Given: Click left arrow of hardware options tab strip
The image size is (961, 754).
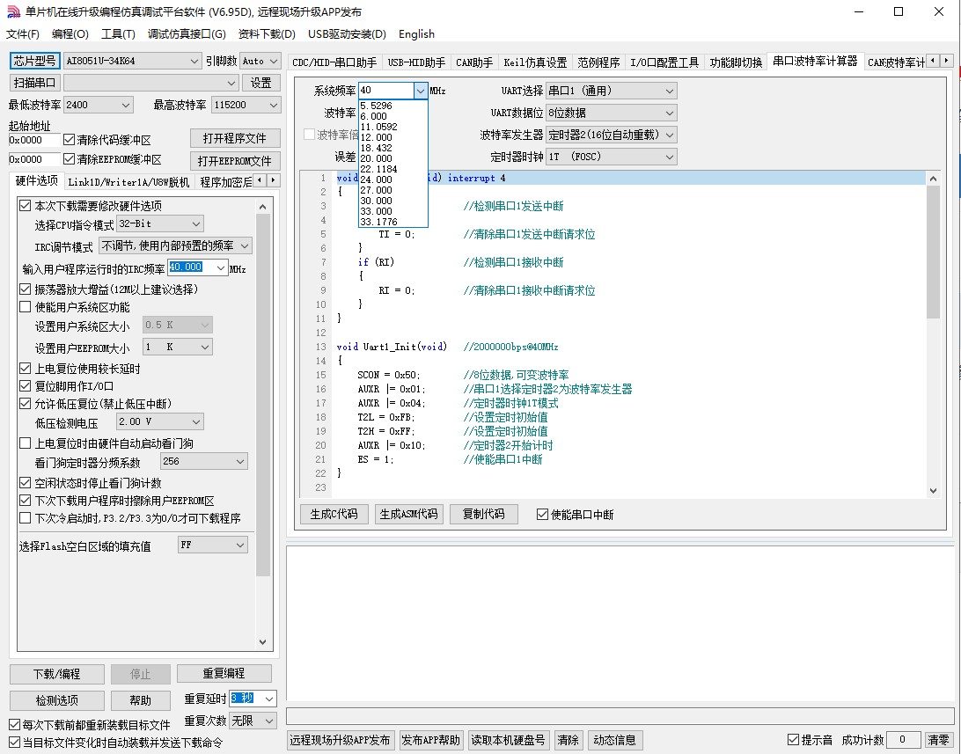Looking at the screenshot, I should point(260,180).
